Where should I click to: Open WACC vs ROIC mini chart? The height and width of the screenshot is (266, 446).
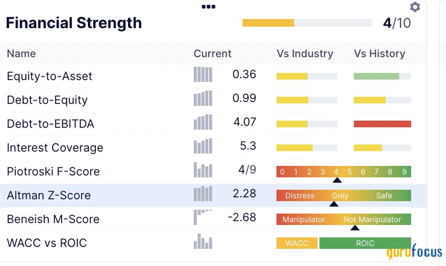click(x=203, y=242)
